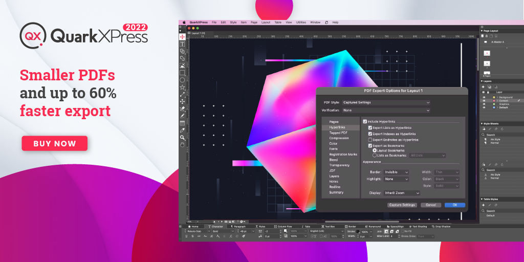Select Tagged PDF in options list
Screen dimensions: 524x262
(338, 133)
